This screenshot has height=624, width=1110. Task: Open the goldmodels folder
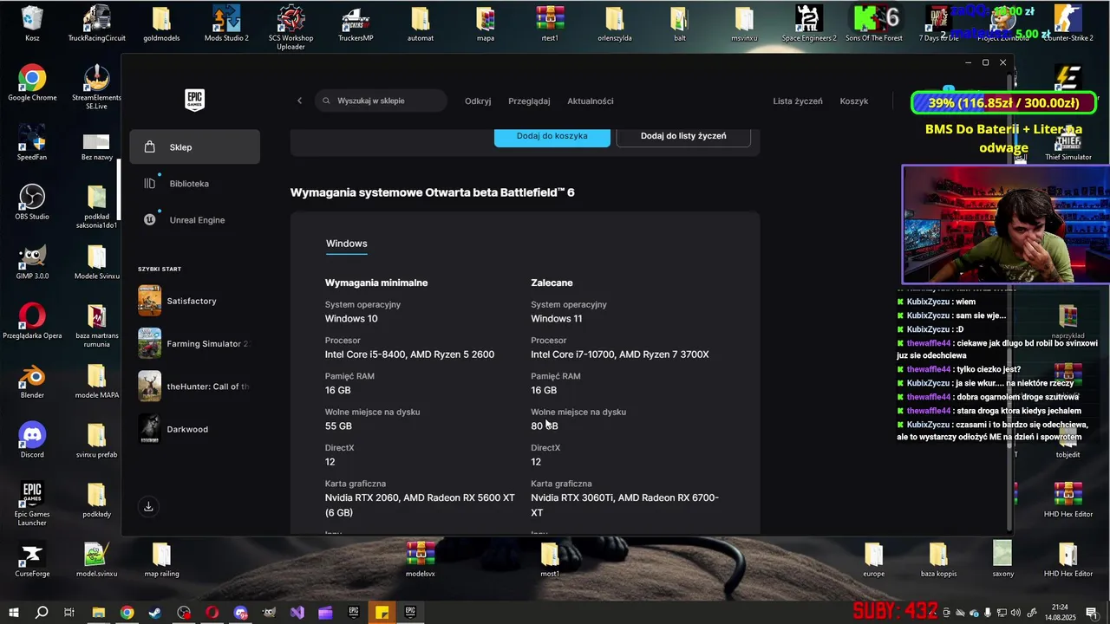(161, 23)
